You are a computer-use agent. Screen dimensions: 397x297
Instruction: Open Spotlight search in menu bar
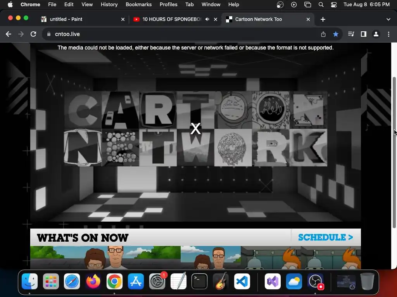coord(321,5)
